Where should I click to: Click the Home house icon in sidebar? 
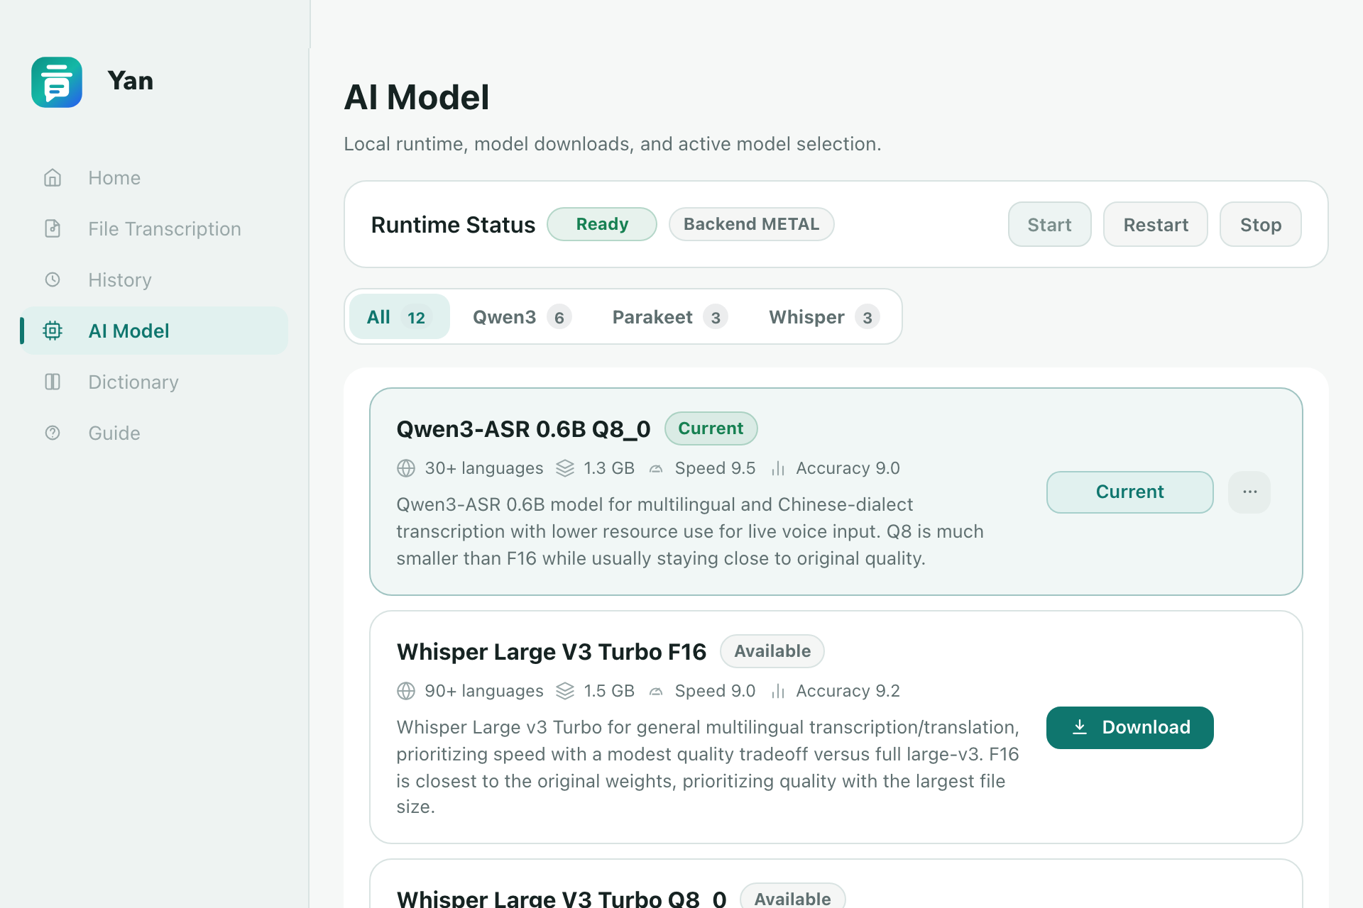pos(53,177)
